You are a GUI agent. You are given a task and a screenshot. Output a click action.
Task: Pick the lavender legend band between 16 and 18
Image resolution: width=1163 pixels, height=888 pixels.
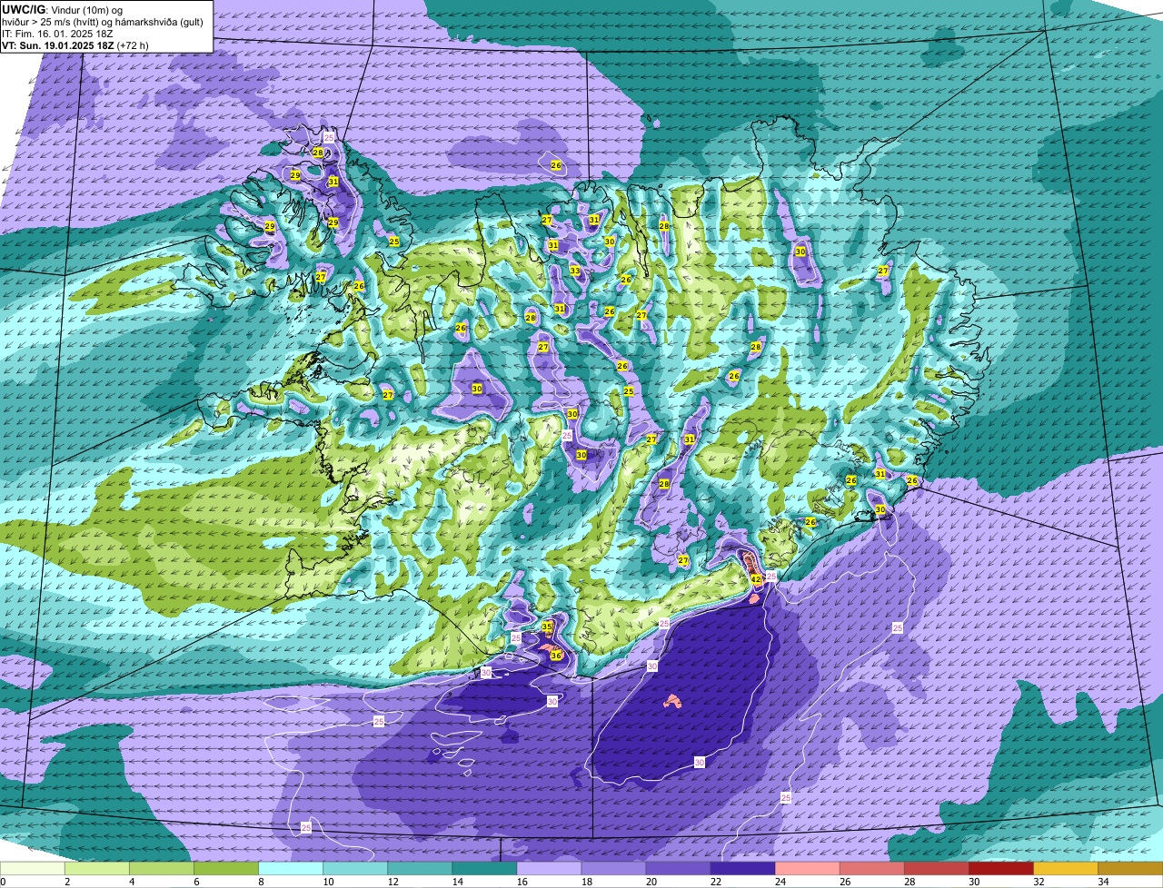pyautogui.click(x=549, y=869)
